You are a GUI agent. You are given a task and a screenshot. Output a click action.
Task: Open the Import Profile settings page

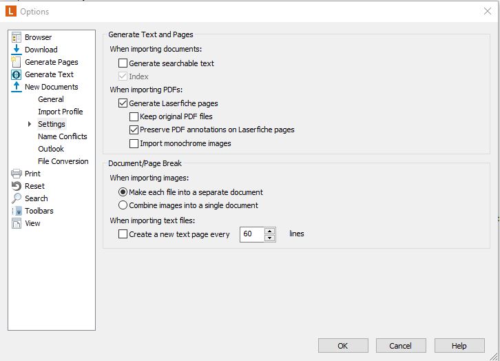coord(60,112)
